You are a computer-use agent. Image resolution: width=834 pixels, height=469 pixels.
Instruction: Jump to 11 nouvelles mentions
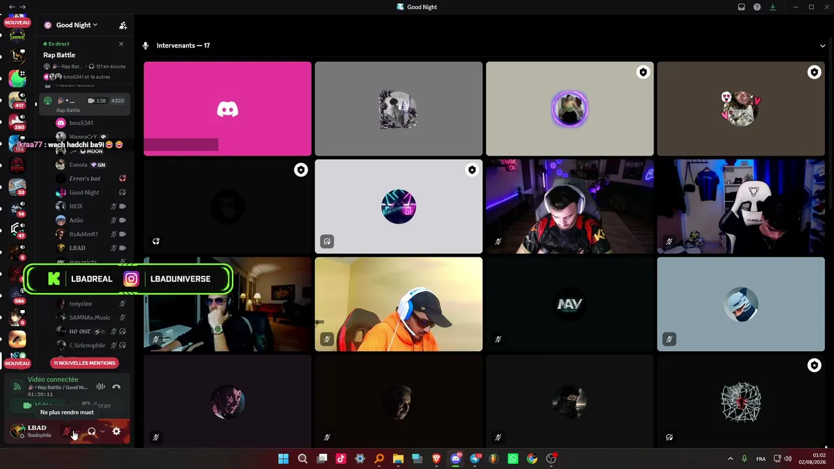point(84,363)
